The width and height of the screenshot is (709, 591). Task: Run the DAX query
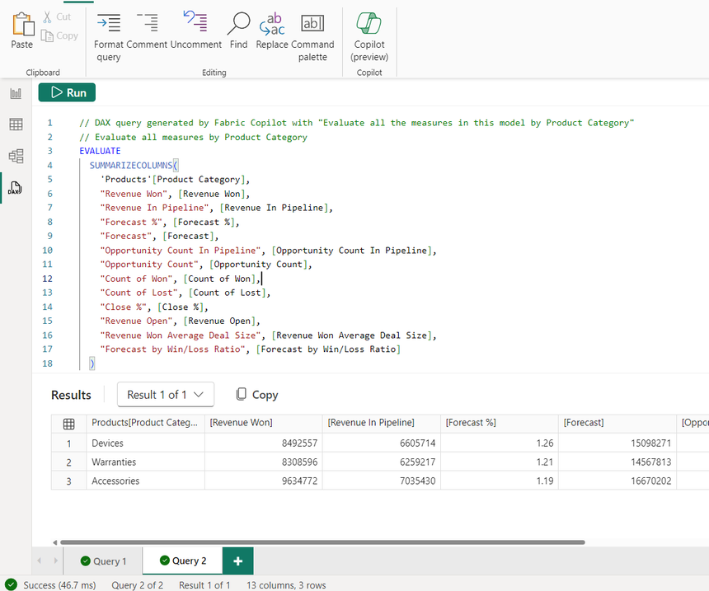point(68,92)
